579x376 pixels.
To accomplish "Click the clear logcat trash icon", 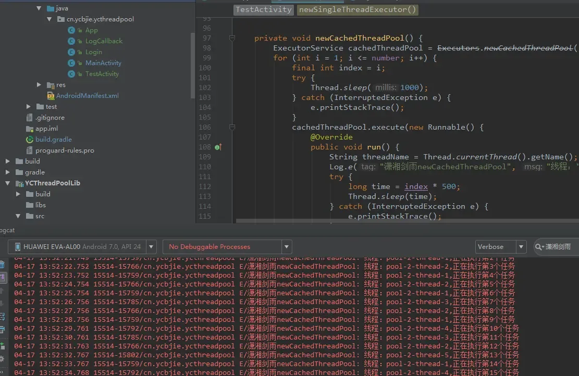I will [x=2, y=265].
